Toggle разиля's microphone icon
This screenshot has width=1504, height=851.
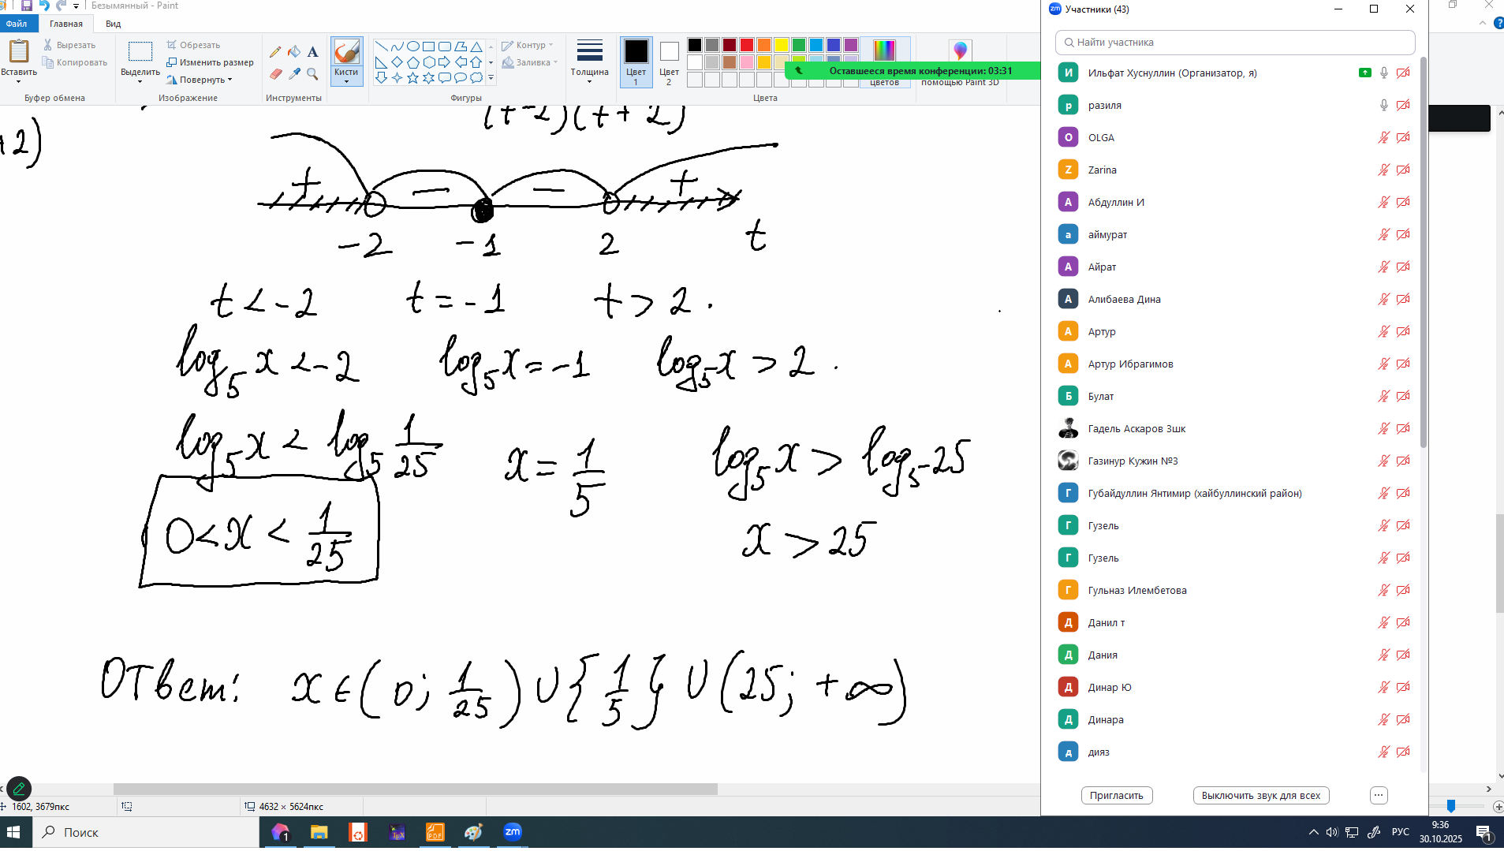point(1383,105)
